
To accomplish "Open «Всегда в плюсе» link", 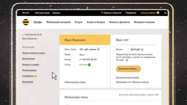I will (x=141, y=82).
